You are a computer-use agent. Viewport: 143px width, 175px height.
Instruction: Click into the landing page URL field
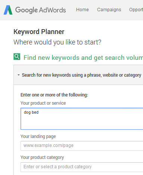(x=82, y=146)
